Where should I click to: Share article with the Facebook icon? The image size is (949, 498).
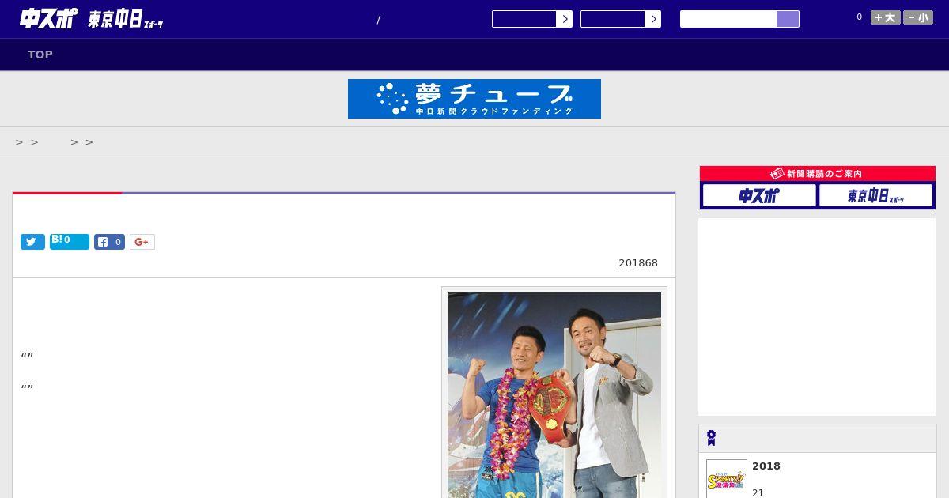[109, 242]
